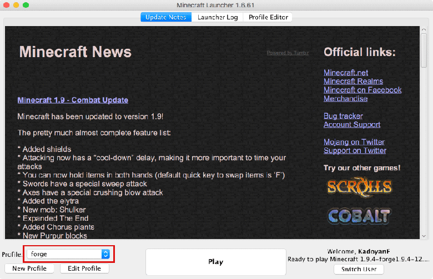Open the Scrolls game logo
This screenshot has height=279, width=433.
coord(360,187)
